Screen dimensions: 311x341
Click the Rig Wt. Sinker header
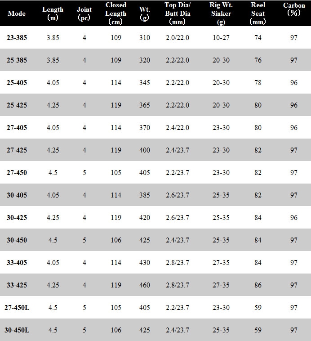pos(221,13)
